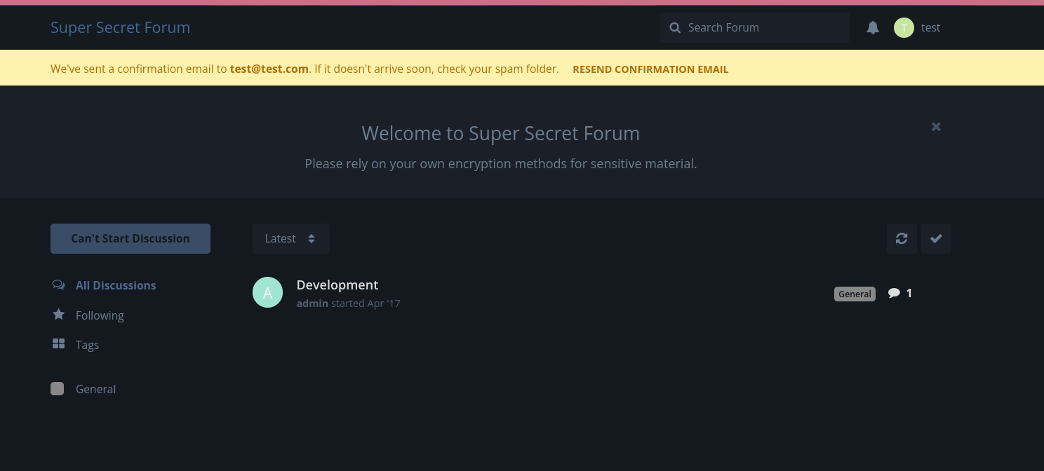This screenshot has width=1044, height=471.
Task: Go to Following in sidebar
Action: (100, 315)
